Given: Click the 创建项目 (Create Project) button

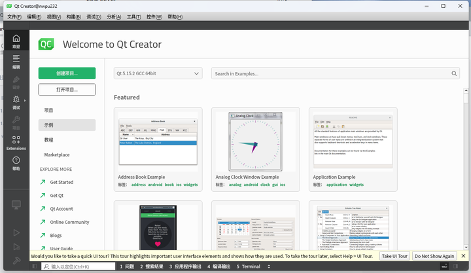Looking at the screenshot, I should (67, 73).
